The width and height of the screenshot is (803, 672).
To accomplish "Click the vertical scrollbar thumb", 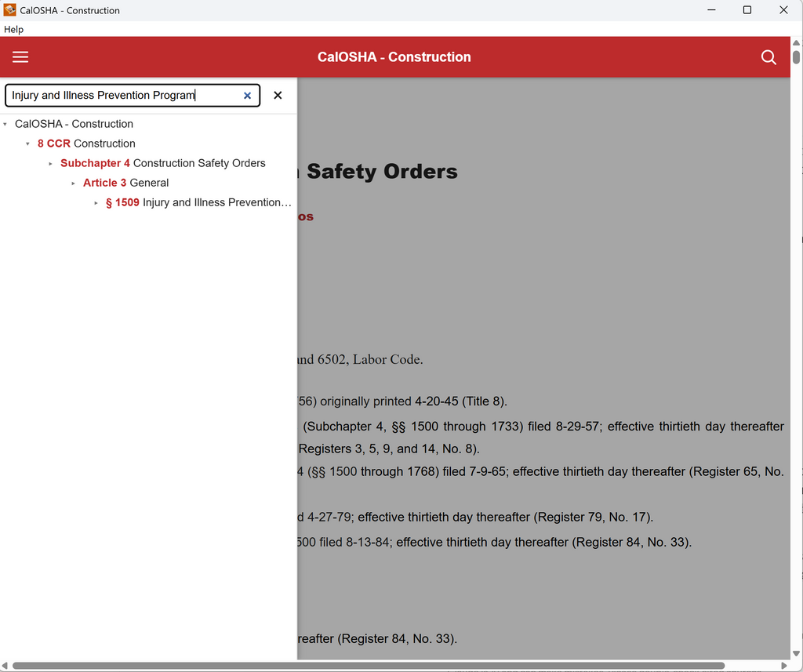I will pyautogui.click(x=797, y=56).
